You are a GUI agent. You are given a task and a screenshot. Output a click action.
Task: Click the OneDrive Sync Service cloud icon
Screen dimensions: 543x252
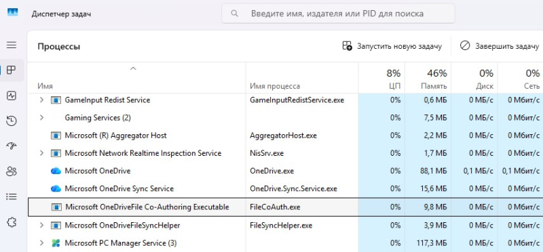56,189
